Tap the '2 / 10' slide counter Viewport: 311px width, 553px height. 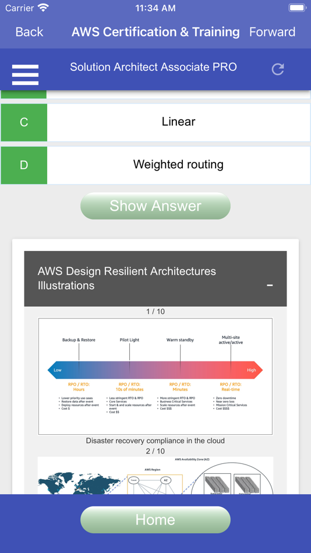tap(155, 451)
